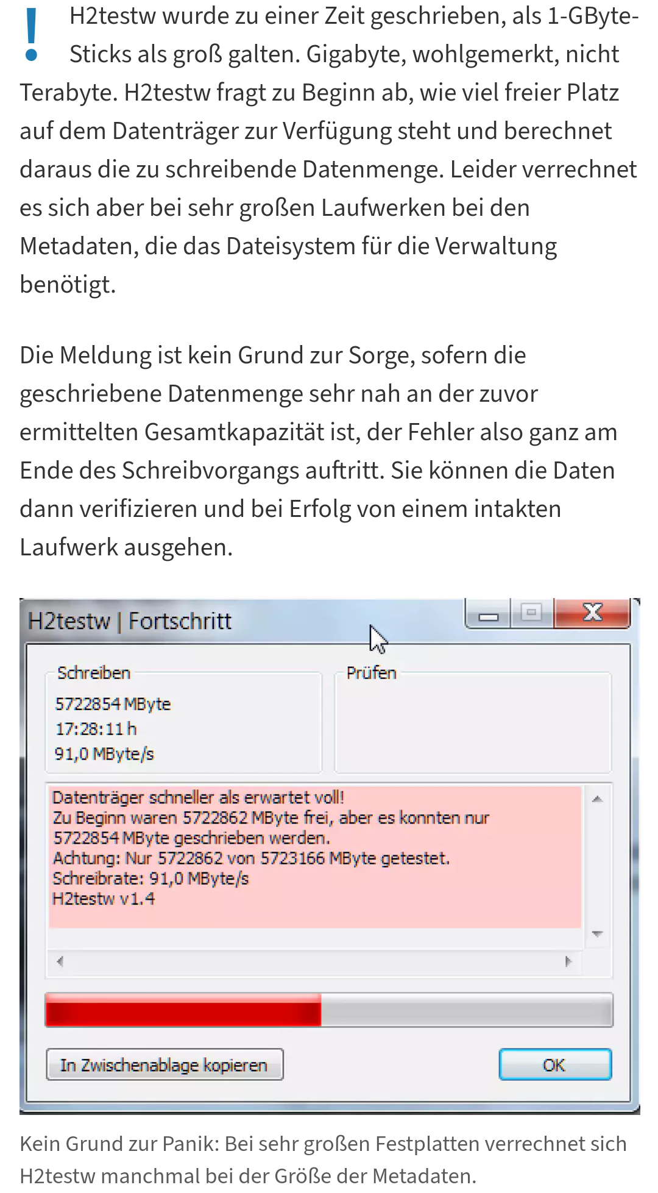Screen dimensions: 658x1193
Task: Click paragraph starting 'Die Meldung ist kein Grund'
Action: [319, 451]
